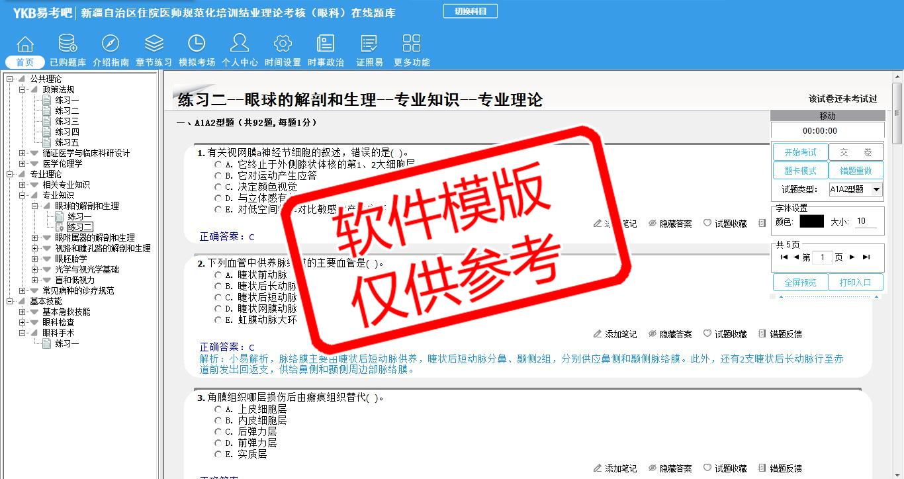
Task: Expand the 眼附属器的解剖和生理 node
Action: tap(35, 238)
